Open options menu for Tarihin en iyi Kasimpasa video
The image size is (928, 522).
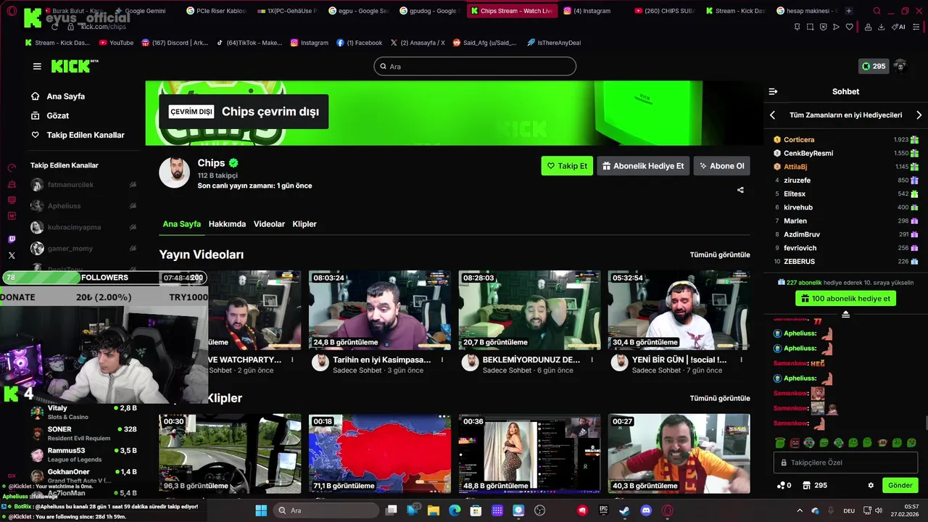(442, 360)
